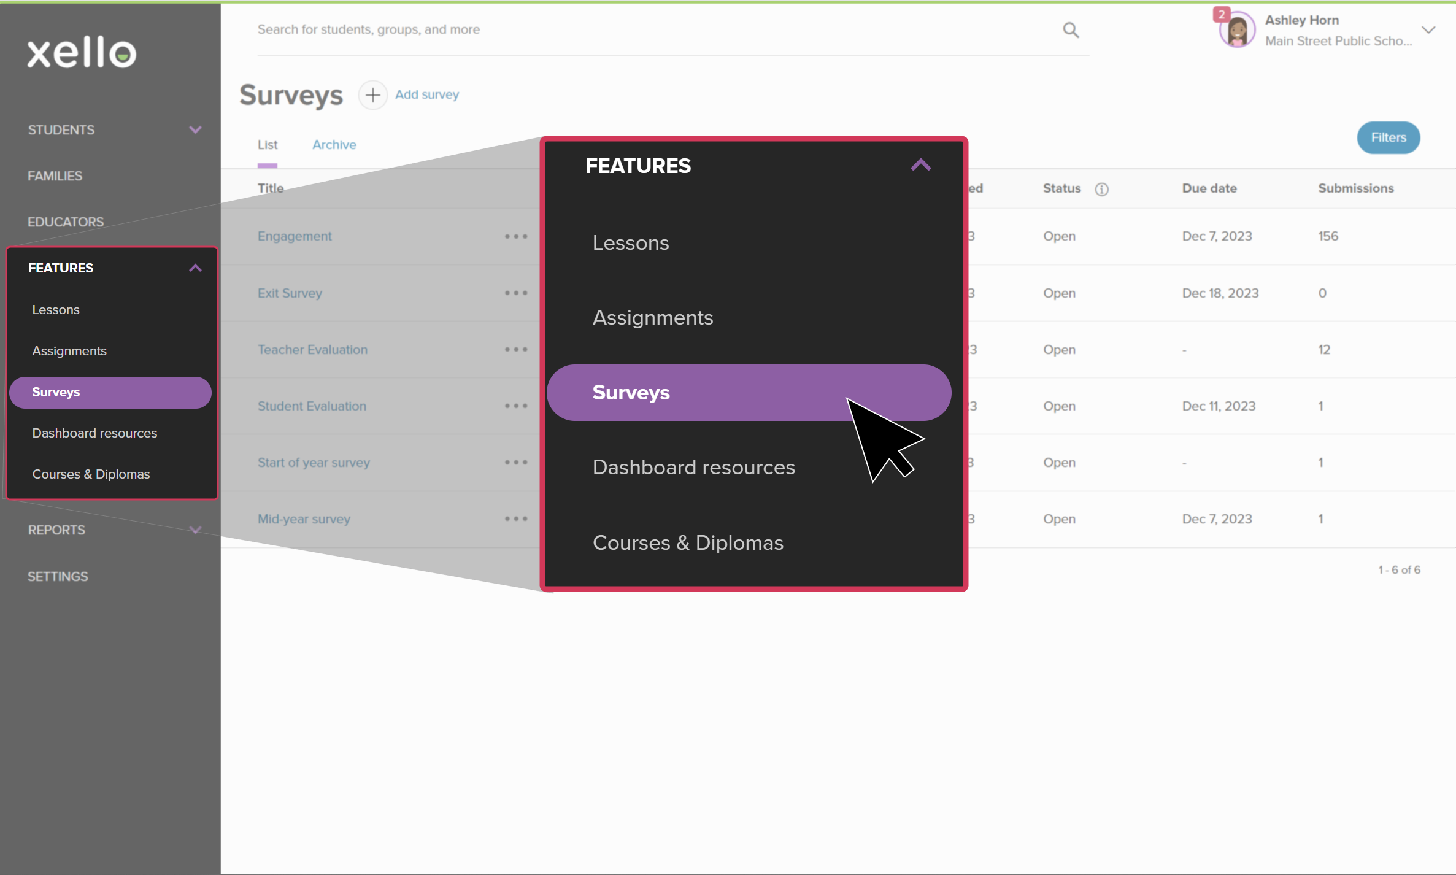Click the Submissions column header
Viewport: 1456px width, 875px height.
click(x=1355, y=188)
